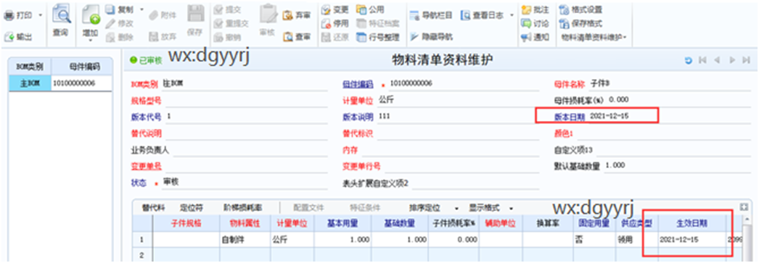Click the 通知 notify megaphone icon

pyautogui.click(x=526, y=37)
